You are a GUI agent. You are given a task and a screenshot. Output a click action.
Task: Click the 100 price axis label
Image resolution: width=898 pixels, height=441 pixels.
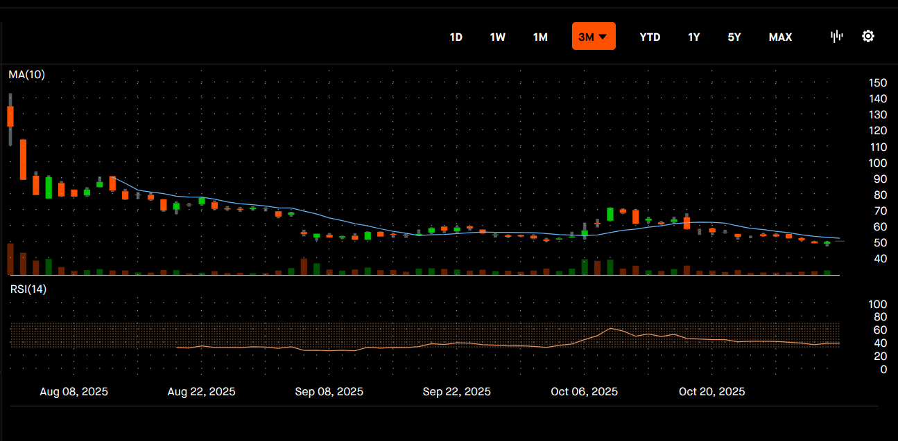point(878,163)
